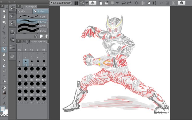This screenshot has height=120, width=192.
Task: Select the Figure line tool
Action: (x=4, y=98)
